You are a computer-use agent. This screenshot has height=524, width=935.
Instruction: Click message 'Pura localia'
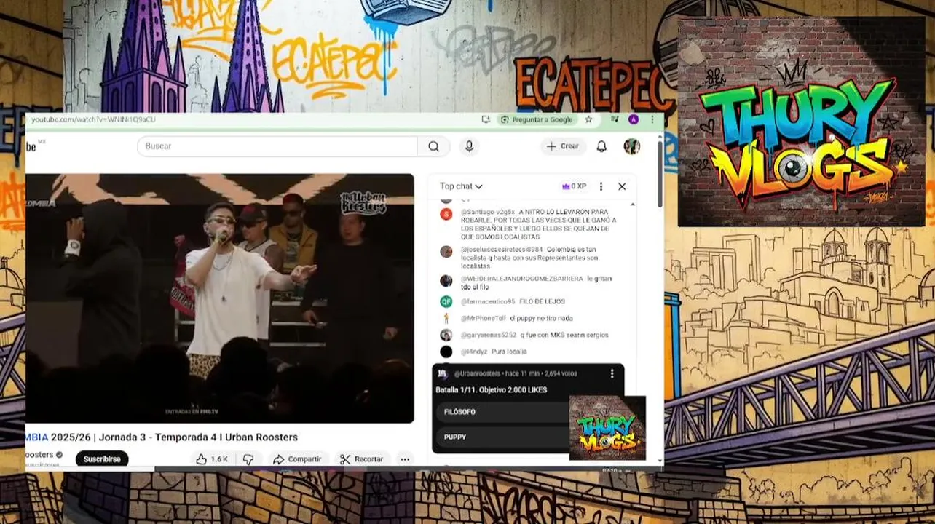click(x=509, y=352)
